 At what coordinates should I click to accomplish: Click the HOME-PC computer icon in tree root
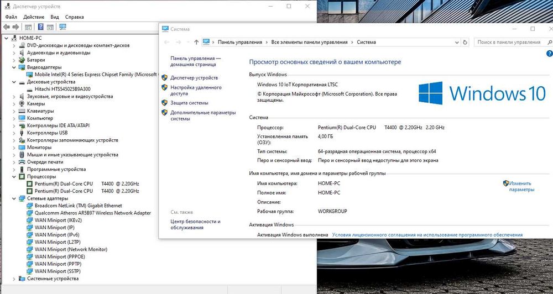[x=14, y=38]
